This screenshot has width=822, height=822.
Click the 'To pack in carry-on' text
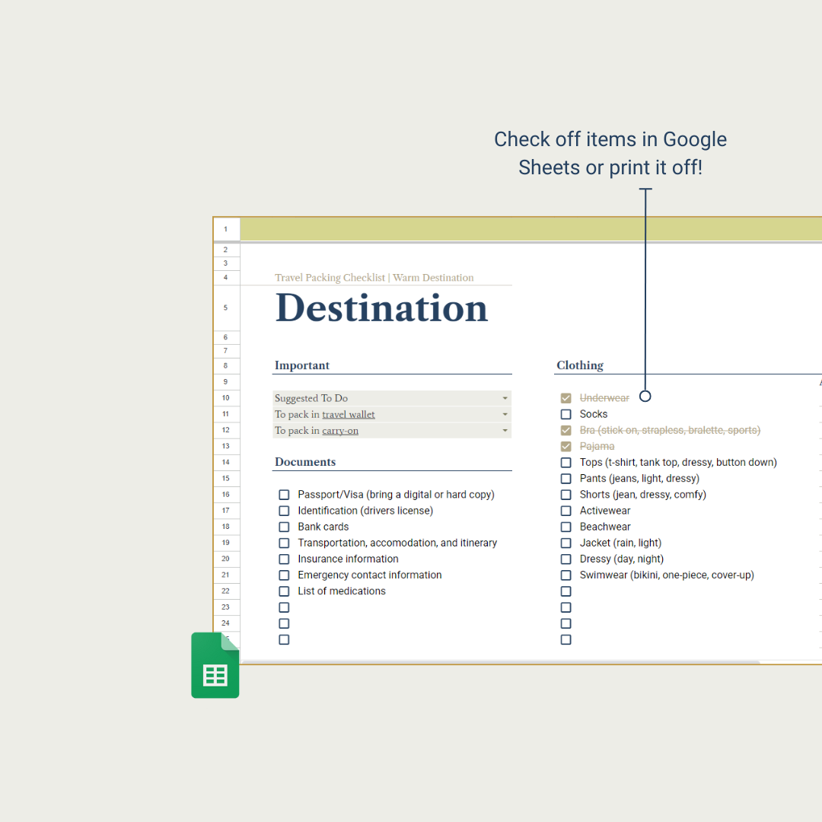pos(316,431)
